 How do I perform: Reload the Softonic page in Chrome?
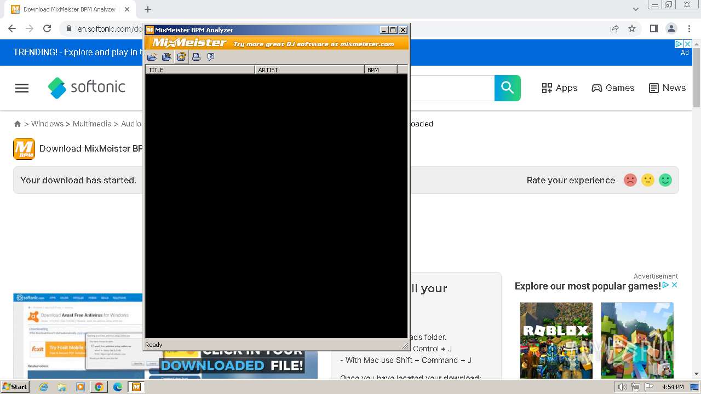coord(47,28)
